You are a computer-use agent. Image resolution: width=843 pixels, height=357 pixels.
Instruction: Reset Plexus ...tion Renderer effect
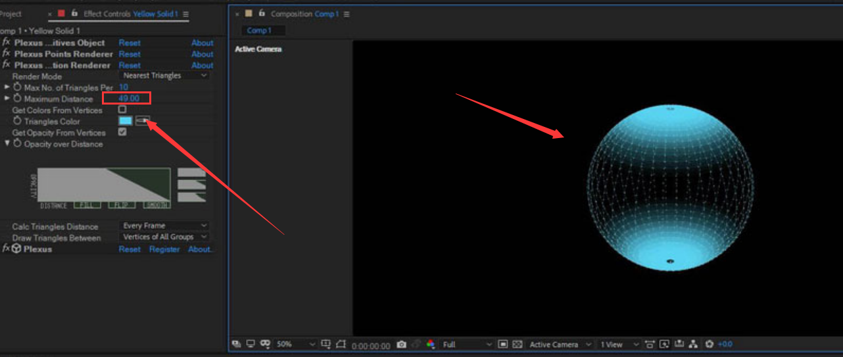(130, 65)
